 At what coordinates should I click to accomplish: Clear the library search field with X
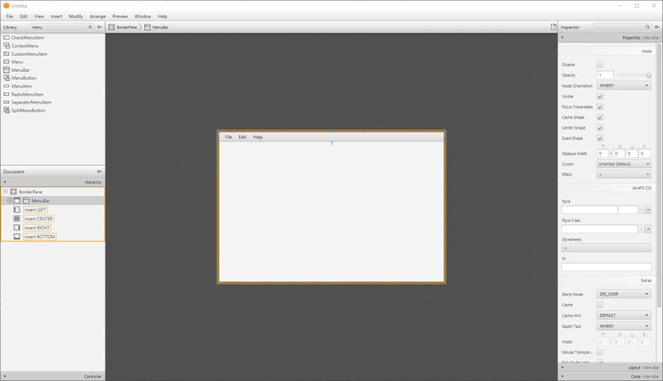pyautogui.click(x=90, y=27)
